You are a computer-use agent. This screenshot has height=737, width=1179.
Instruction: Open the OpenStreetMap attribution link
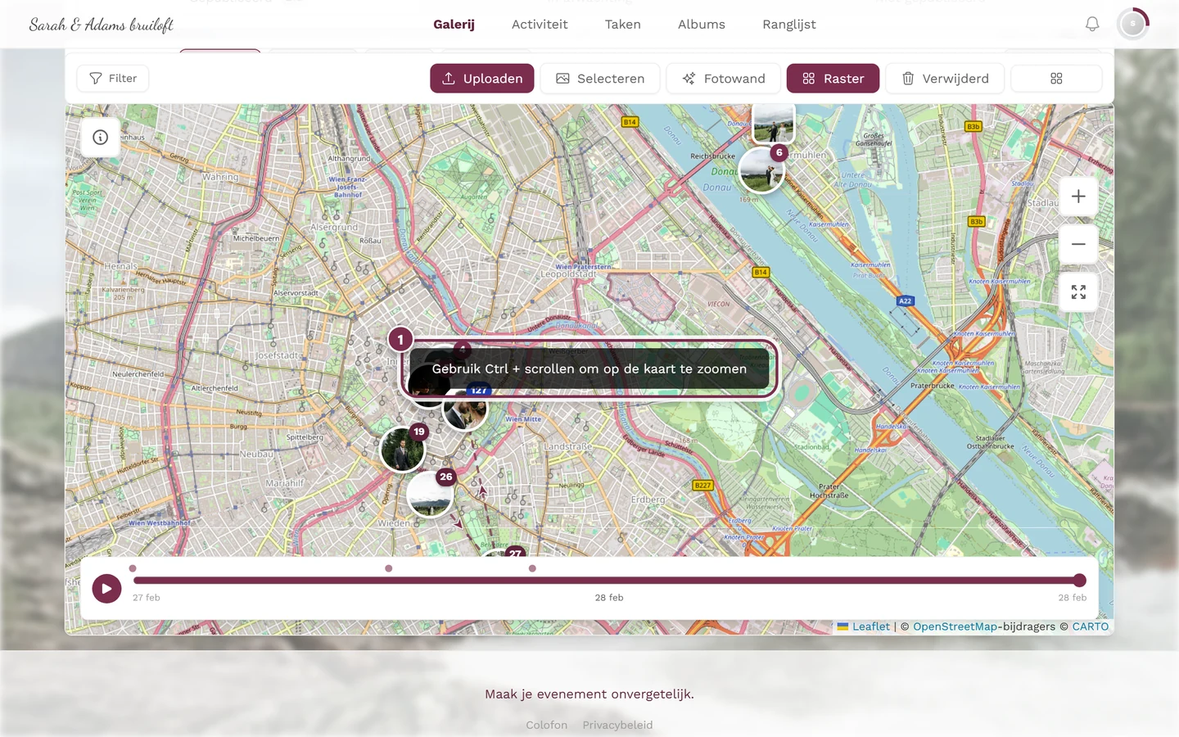click(955, 626)
